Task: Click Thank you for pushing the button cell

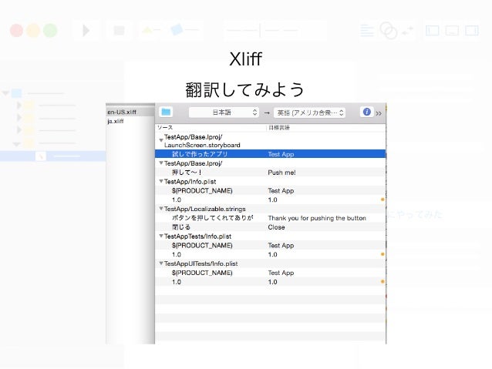Action: click(x=317, y=218)
